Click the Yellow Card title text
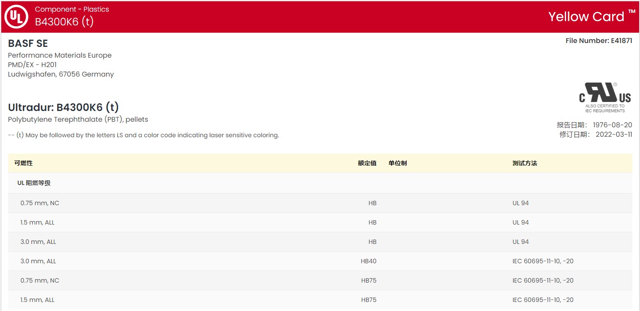The width and height of the screenshot is (640, 311). point(592,16)
